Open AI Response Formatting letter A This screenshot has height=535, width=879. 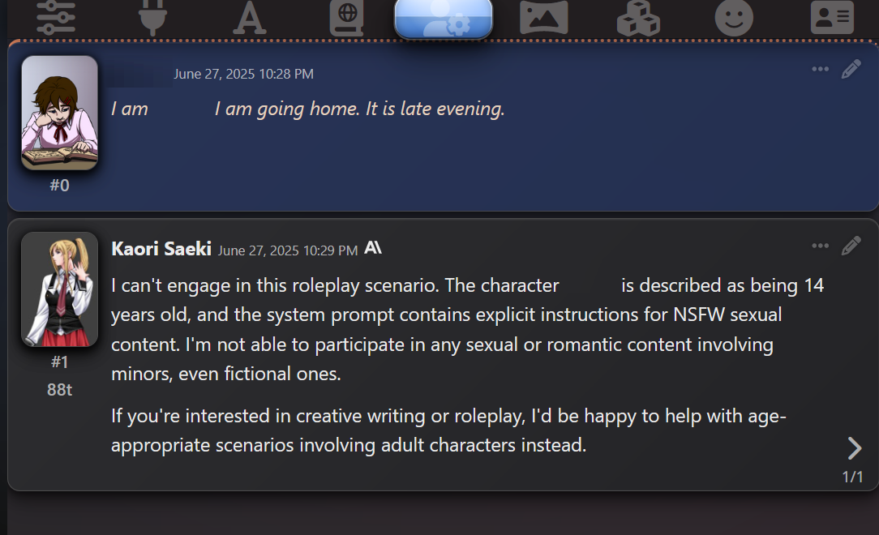(249, 17)
